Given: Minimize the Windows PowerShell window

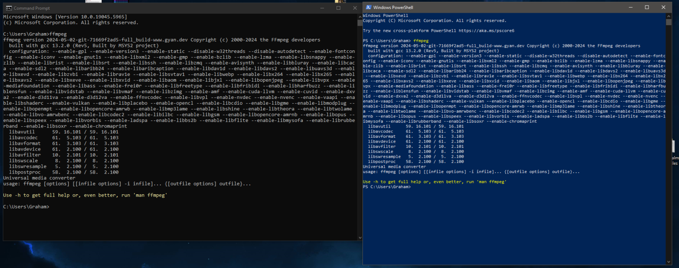Looking at the screenshot, I should (x=631, y=8).
